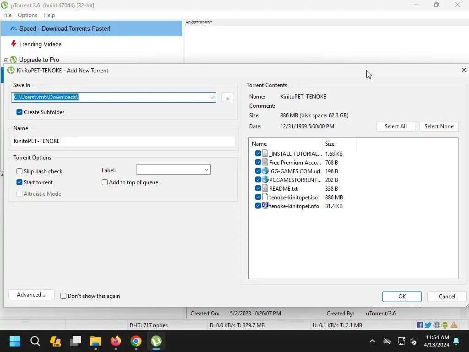
Task: Open File menu
Action: [x=7, y=15]
